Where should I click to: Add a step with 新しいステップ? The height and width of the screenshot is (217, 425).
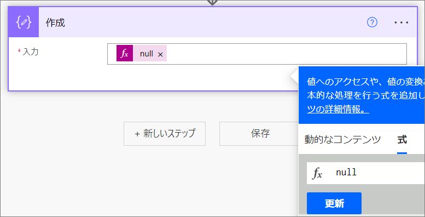pos(165,134)
